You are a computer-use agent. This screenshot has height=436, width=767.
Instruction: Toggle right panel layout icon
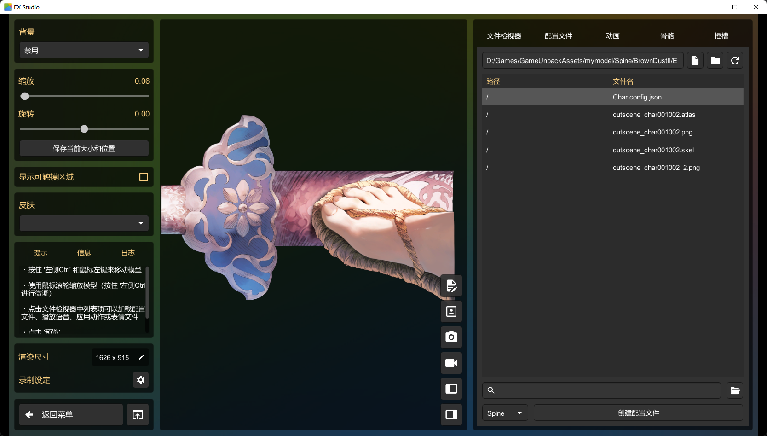451,414
